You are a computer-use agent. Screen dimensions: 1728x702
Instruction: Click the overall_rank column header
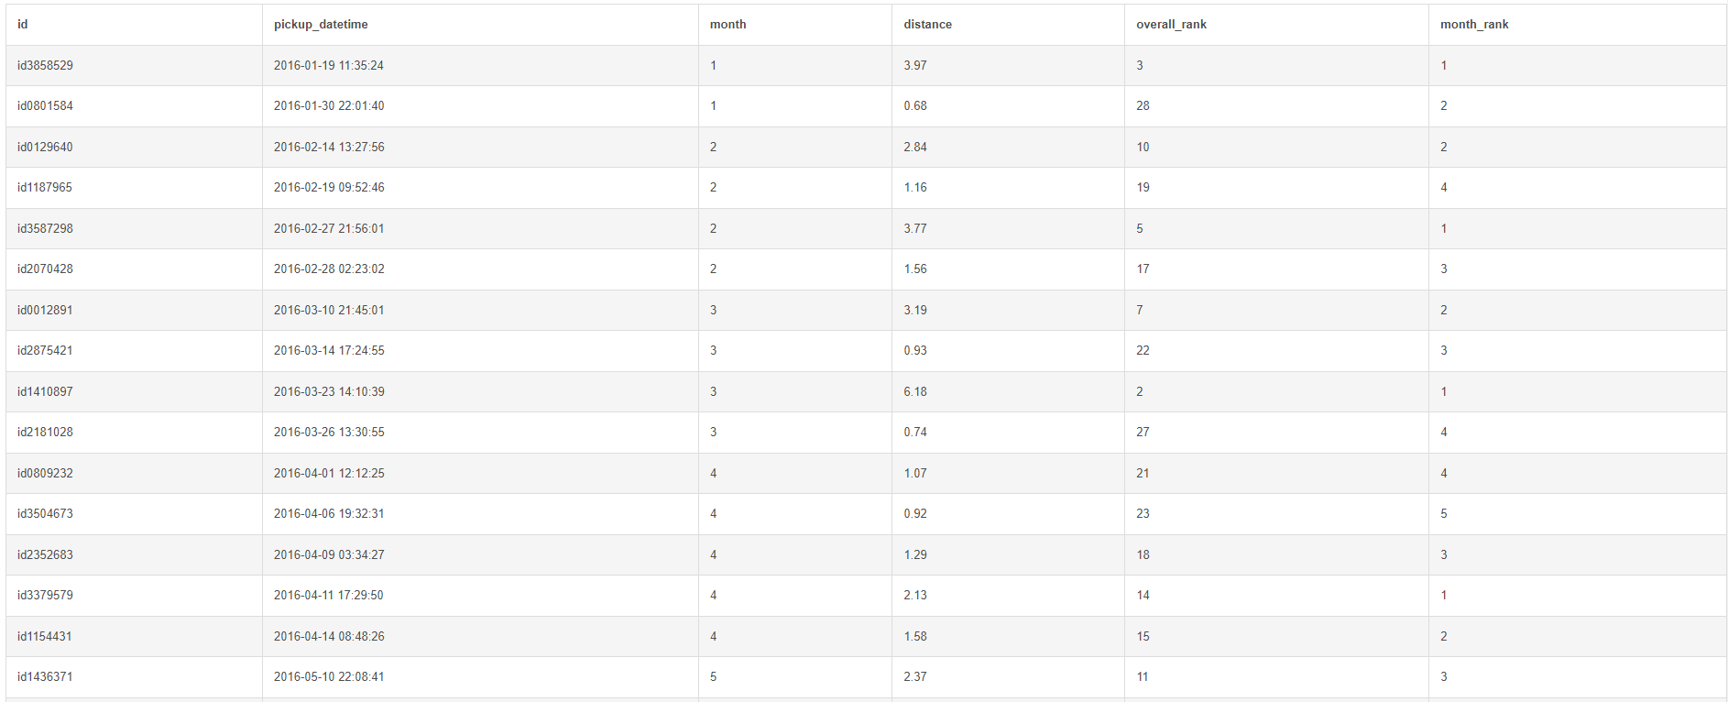[1171, 25]
